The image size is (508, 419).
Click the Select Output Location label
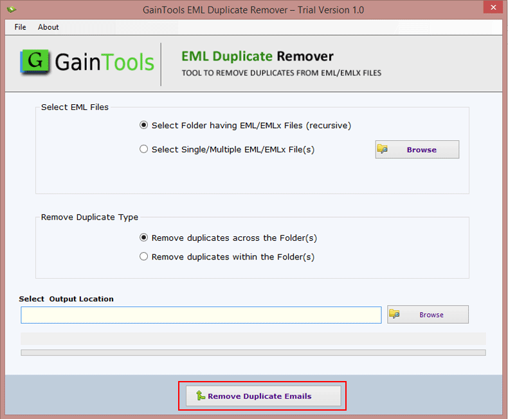[66, 299]
